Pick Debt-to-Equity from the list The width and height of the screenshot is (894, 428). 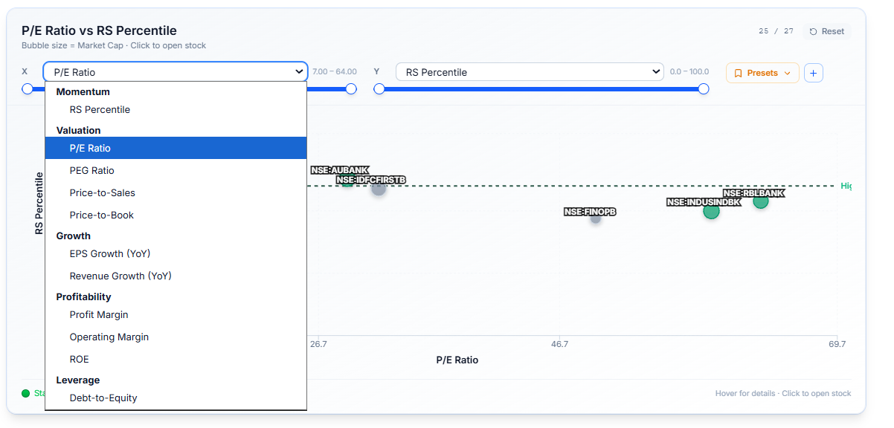[x=176, y=398]
